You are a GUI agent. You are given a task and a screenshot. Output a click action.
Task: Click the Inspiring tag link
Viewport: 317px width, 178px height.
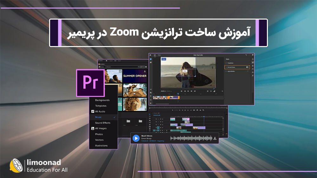[x=161, y=141]
